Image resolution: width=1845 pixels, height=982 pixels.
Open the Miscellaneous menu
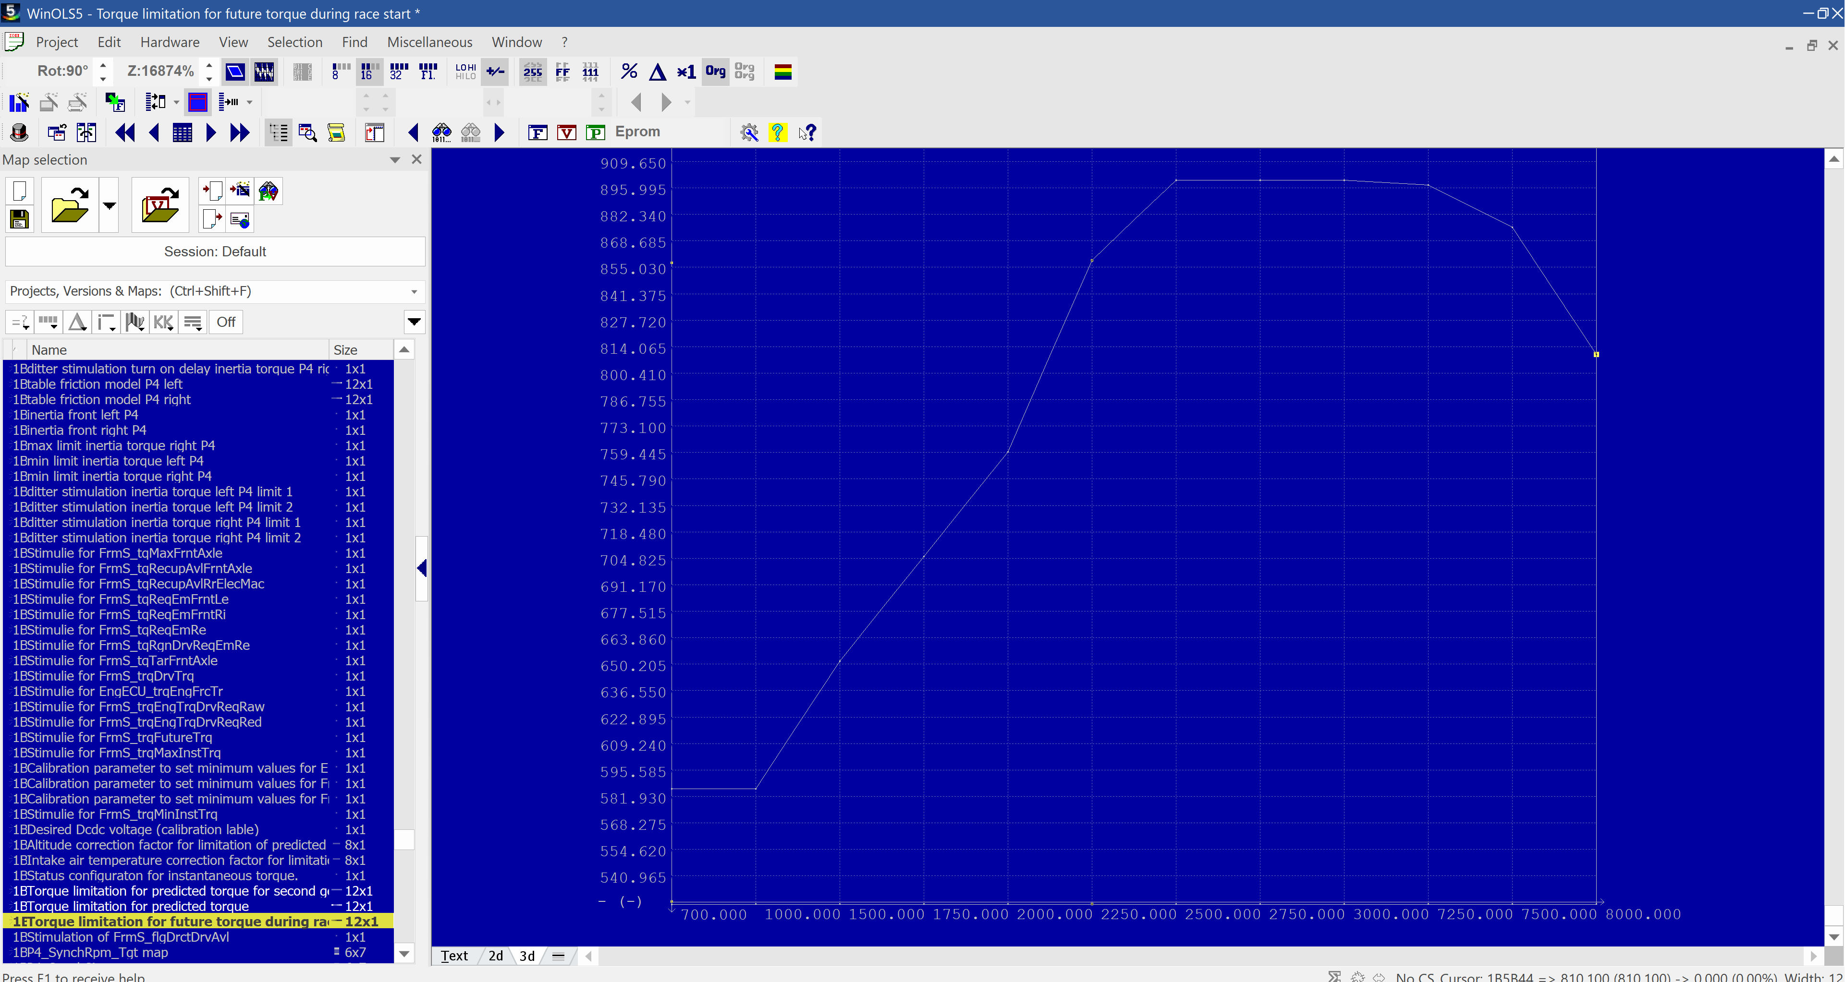click(x=430, y=42)
